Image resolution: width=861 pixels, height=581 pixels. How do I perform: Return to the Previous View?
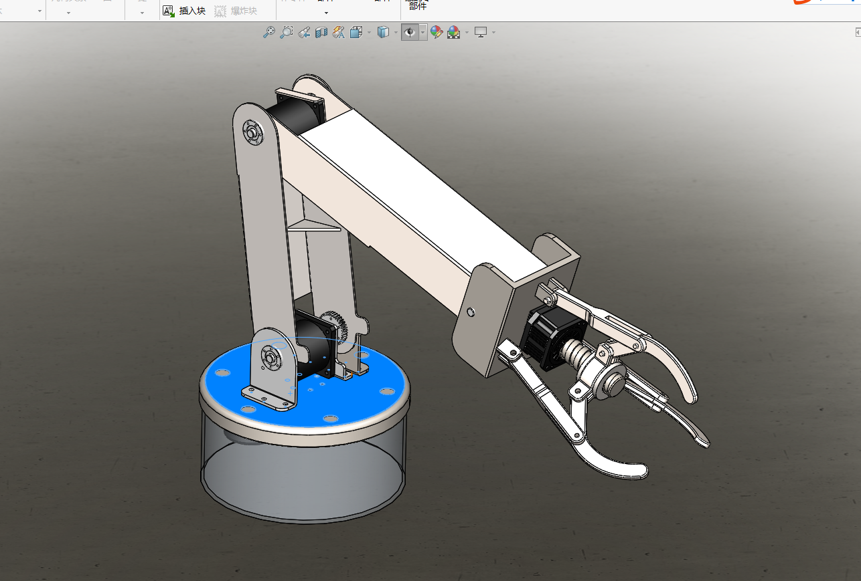304,32
